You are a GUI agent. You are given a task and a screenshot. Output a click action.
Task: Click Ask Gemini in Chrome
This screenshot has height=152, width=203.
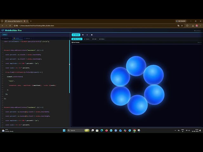[181, 21]
